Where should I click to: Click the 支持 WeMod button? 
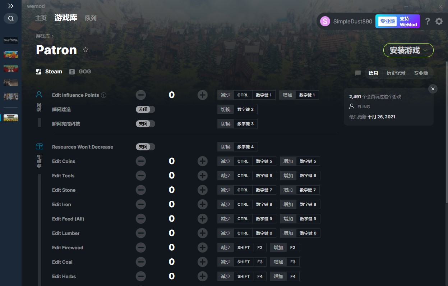tap(408, 21)
